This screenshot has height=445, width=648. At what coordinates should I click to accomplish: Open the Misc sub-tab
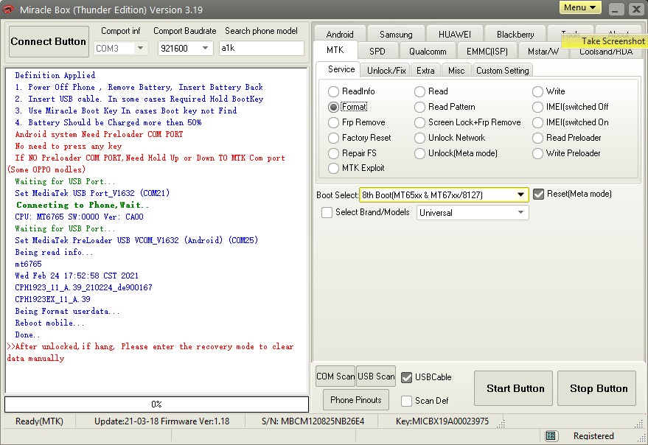pyautogui.click(x=456, y=71)
